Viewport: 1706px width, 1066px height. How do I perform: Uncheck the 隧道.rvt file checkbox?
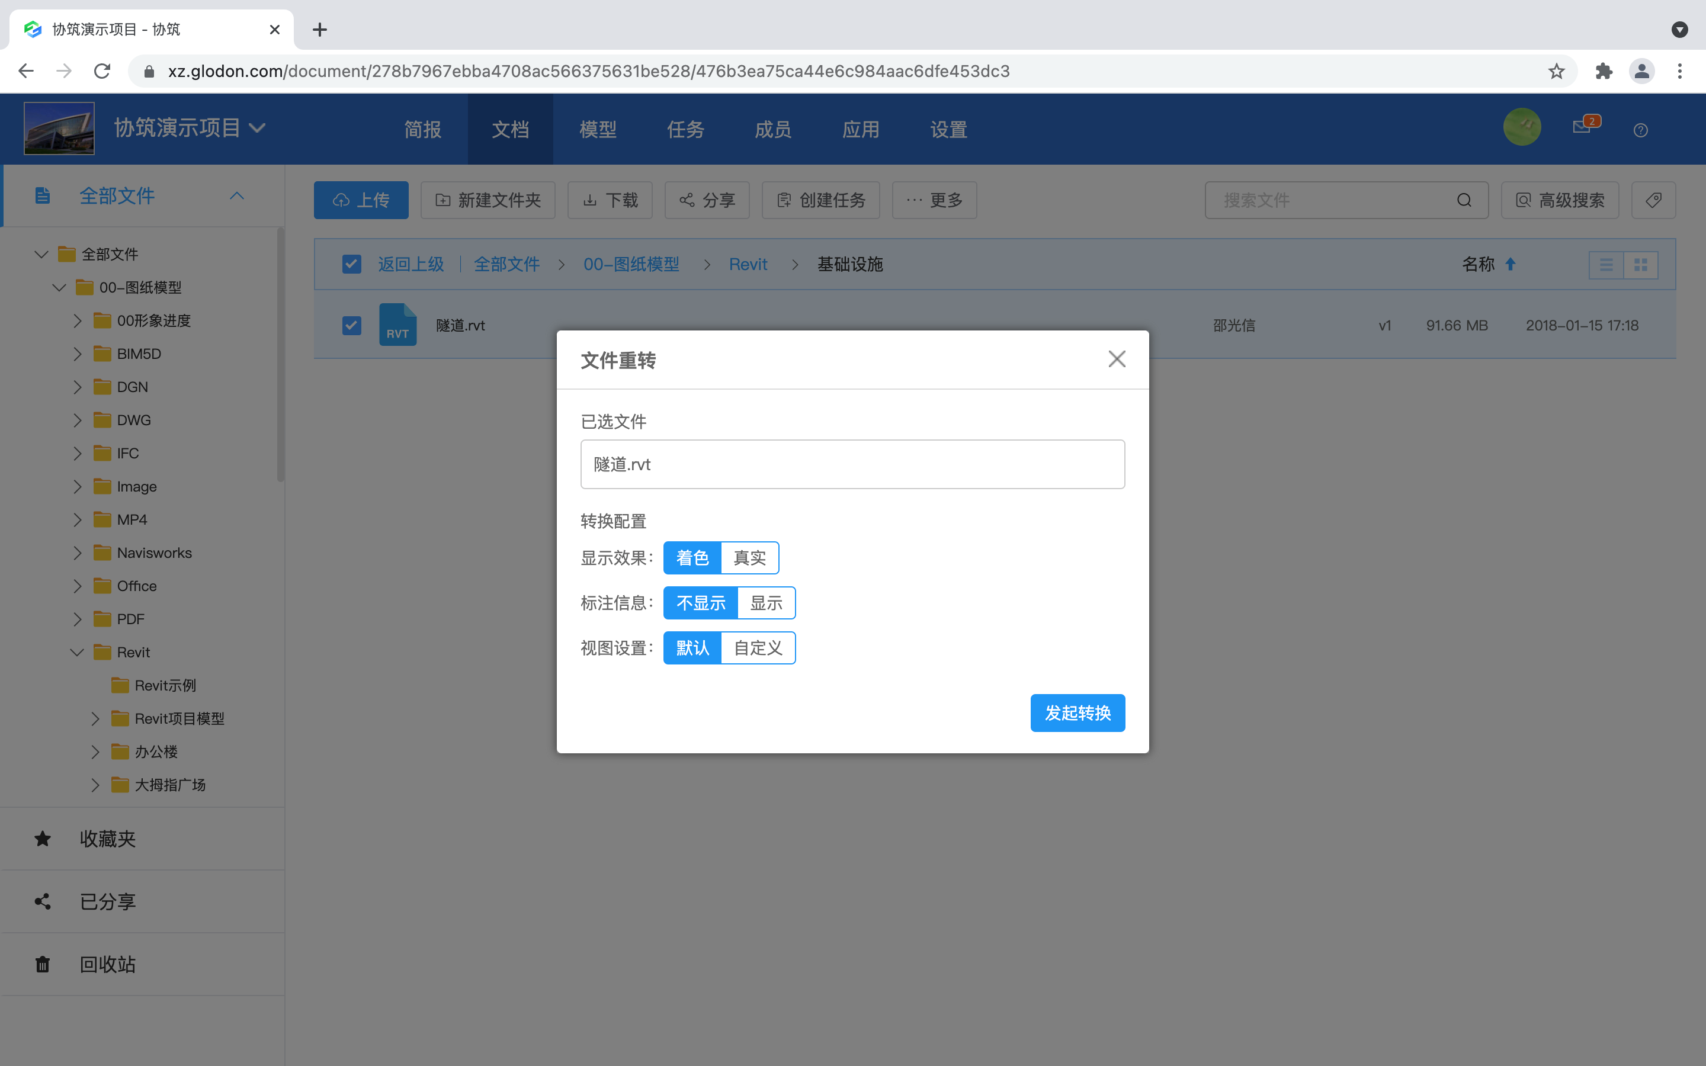[351, 325]
